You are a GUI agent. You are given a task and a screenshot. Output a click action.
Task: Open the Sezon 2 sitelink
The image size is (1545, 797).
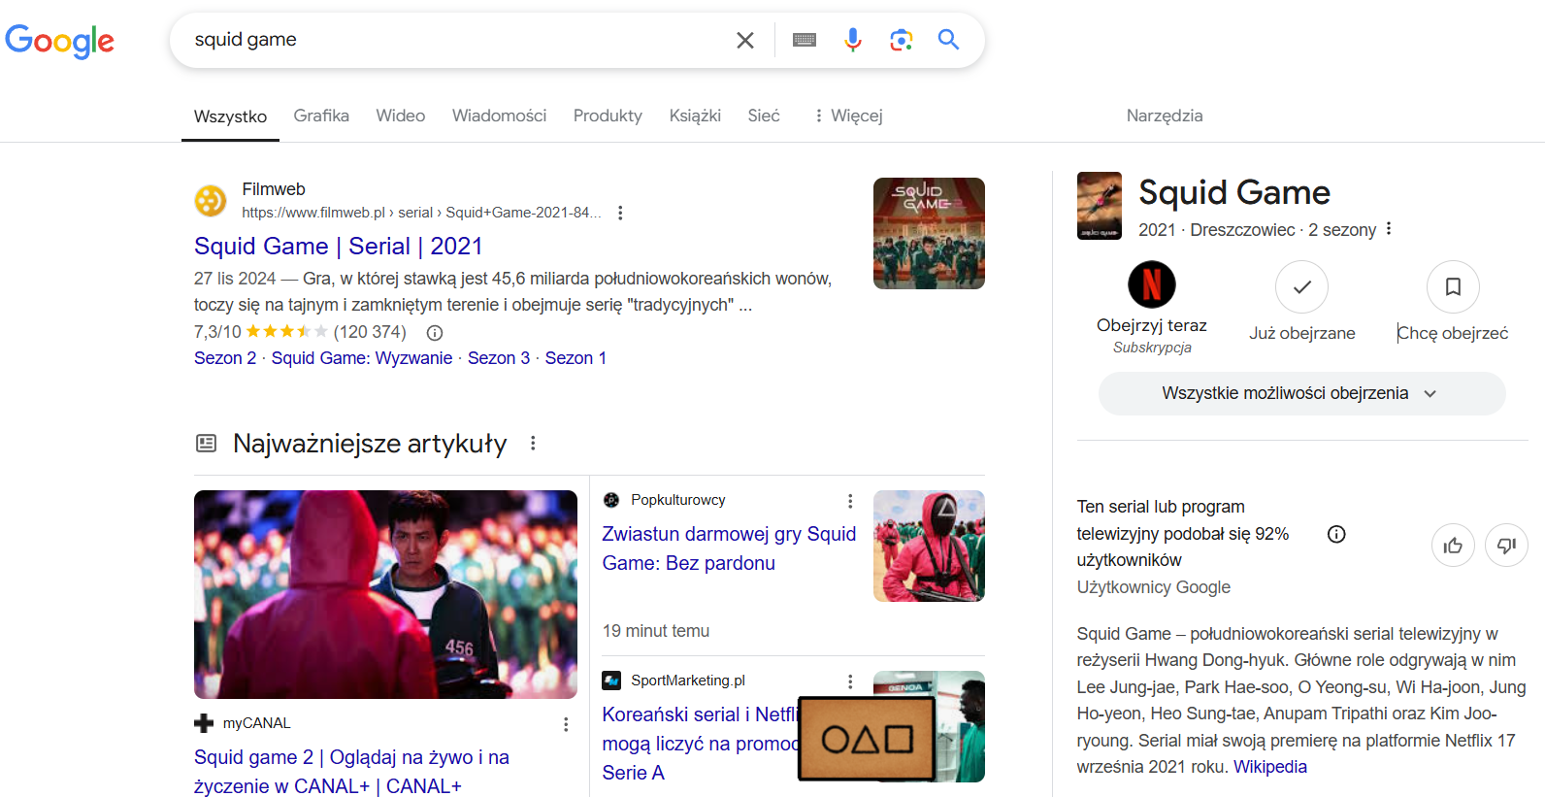225,358
